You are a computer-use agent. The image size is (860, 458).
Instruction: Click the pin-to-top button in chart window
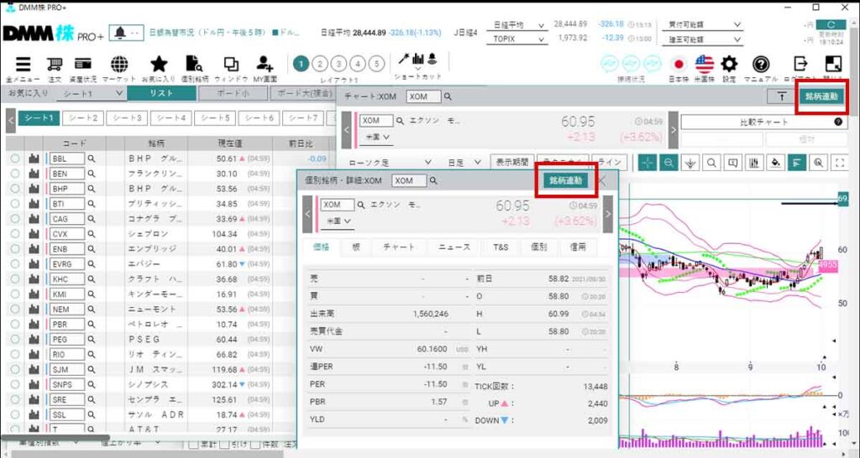[782, 96]
